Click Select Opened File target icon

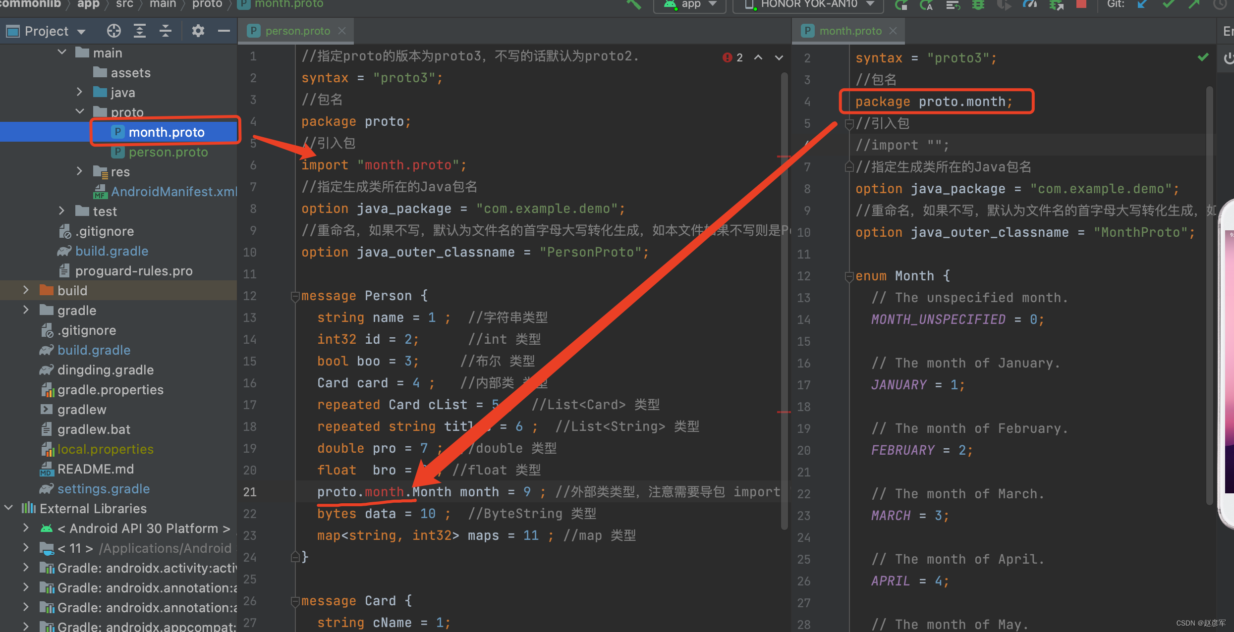113,31
